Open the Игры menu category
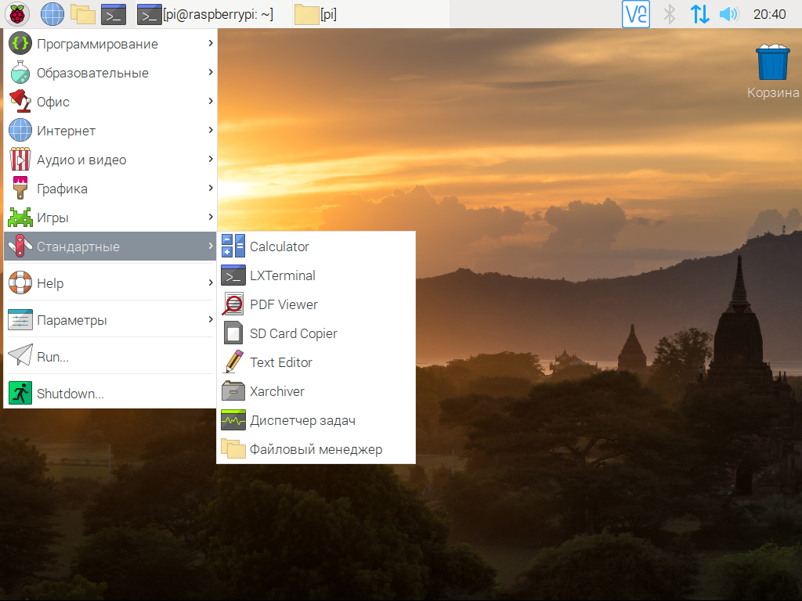Viewport: 802px width, 601px height. [110, 218]
